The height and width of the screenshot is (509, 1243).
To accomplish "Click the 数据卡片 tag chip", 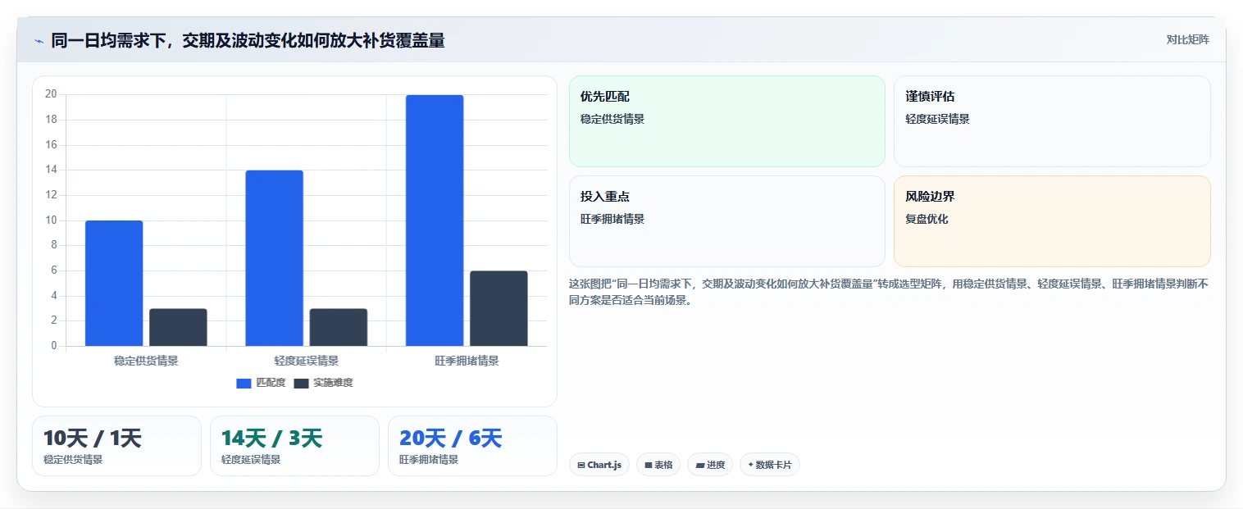I will tap(769, 465).
